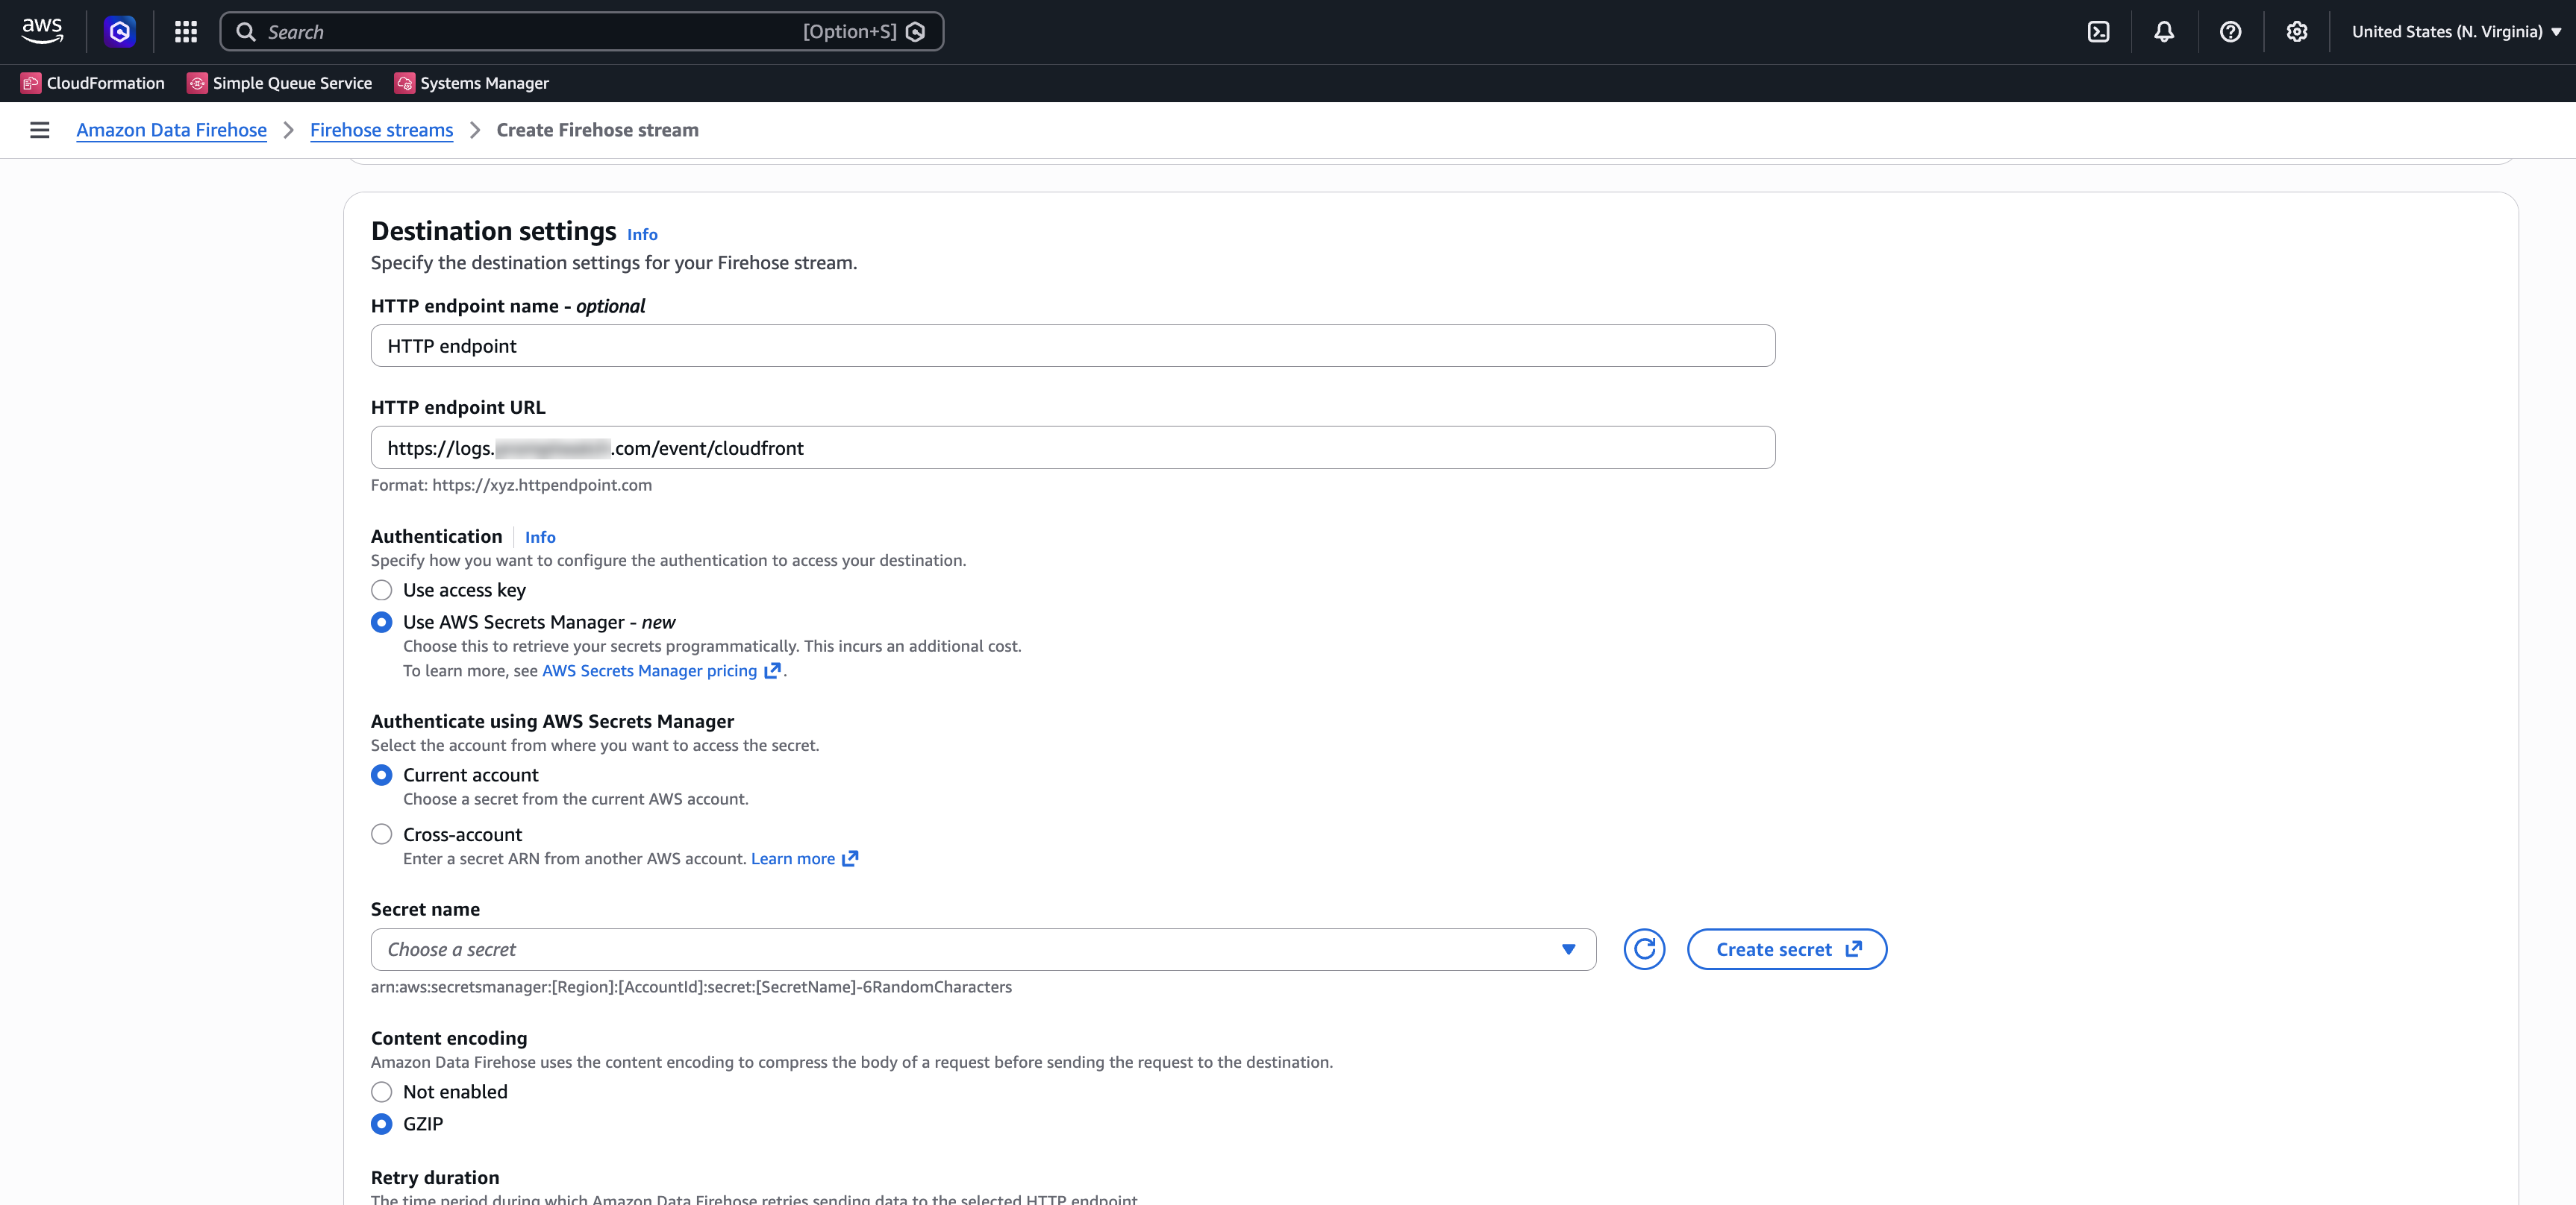2576x1205 pixels.
Task: Open Simple Queue Service from favorites bar
Action: [x=280, y=83]
